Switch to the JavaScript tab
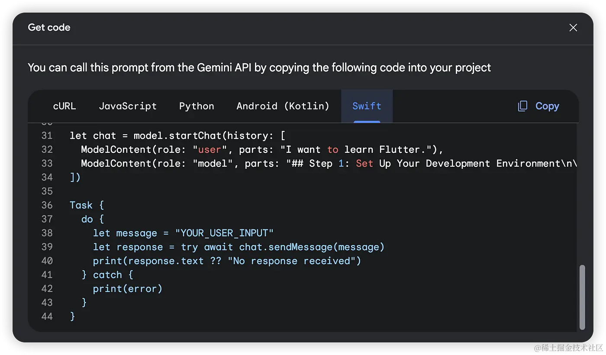Screen dimensions: 606x355 (128, 106)
